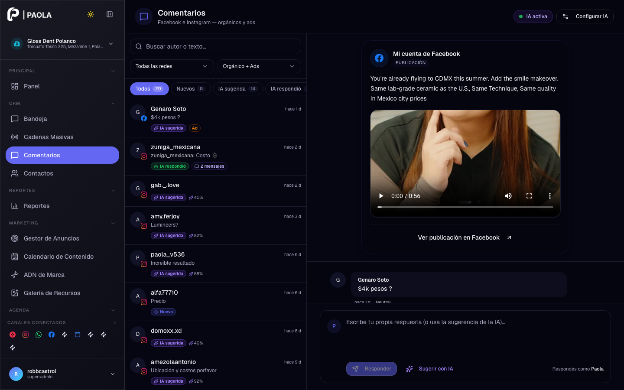Open paola_v536's comment row

point(216,264)
